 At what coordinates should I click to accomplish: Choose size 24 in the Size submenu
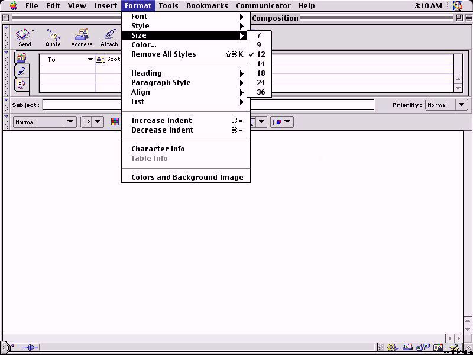point(259,83)
